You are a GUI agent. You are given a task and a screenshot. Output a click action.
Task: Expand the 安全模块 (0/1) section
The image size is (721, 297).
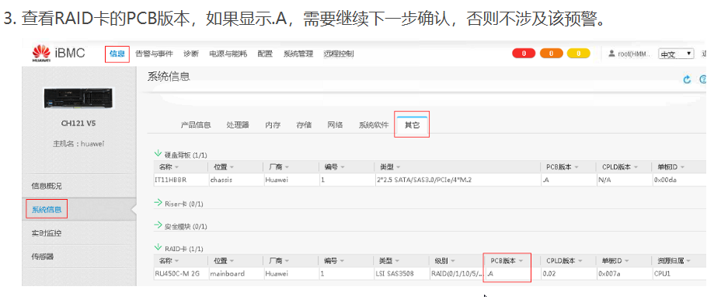(x=158, y=225)
